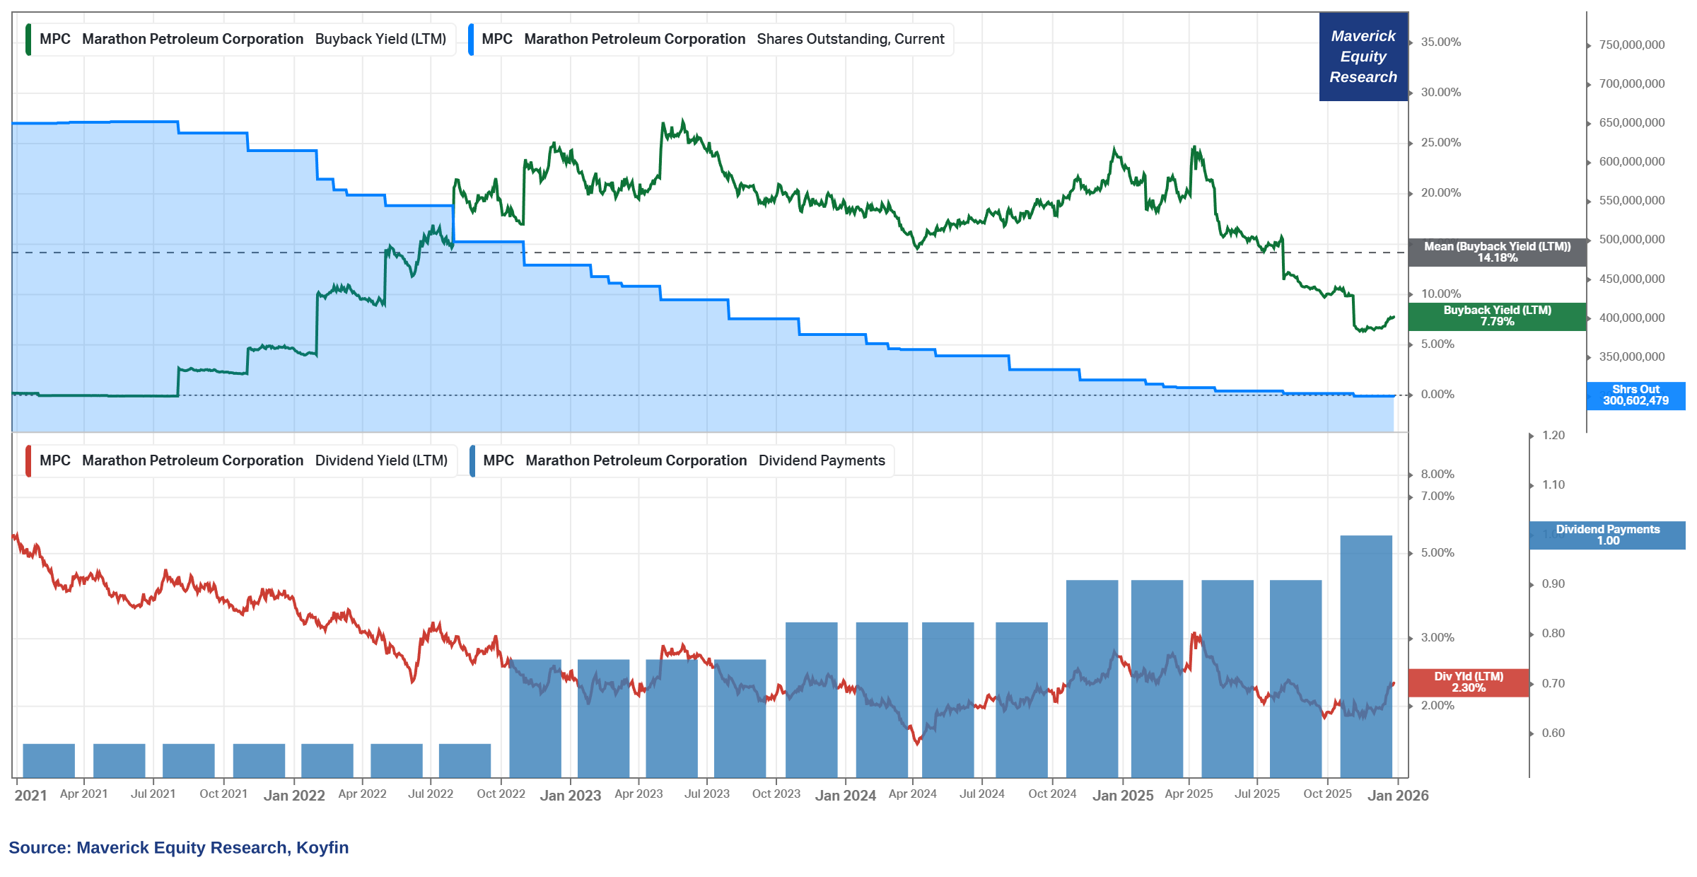
Task: Select the Dividend Yield (LTM) legend label
Action: click(381, 461)
